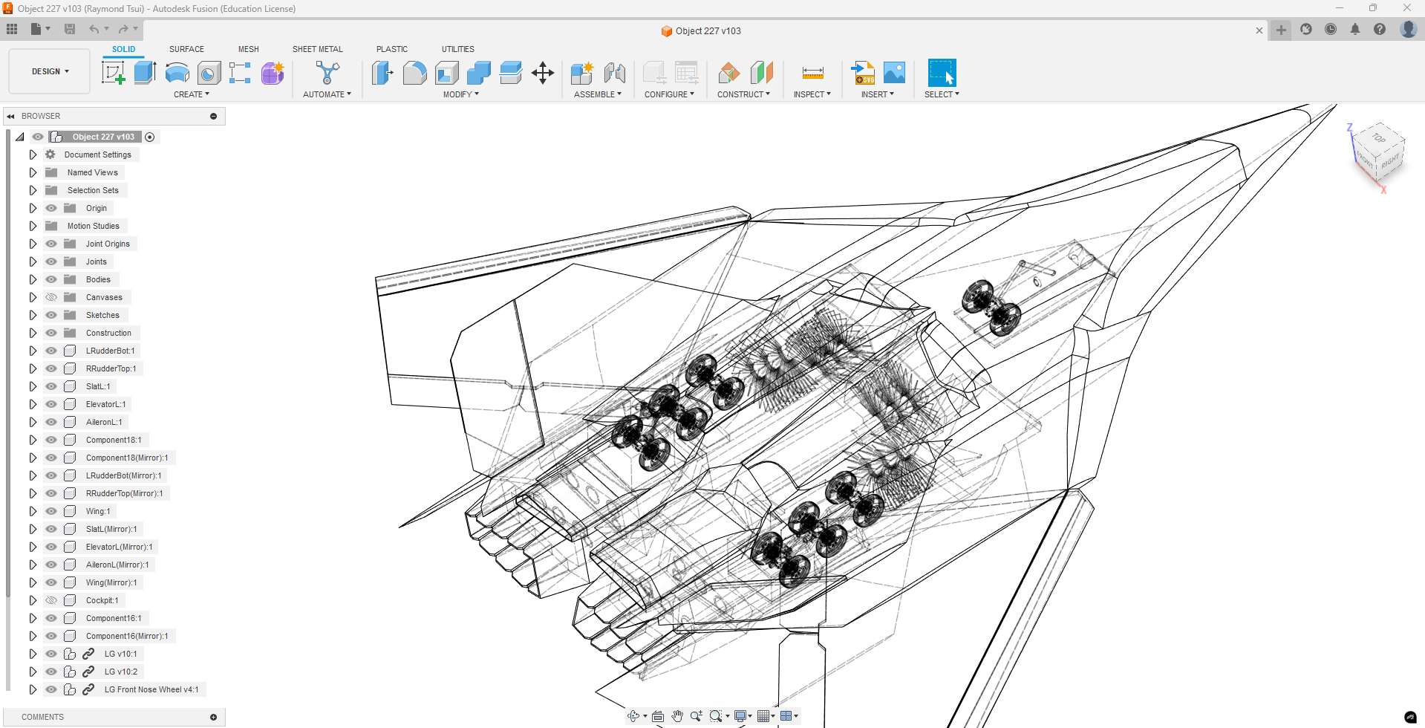1425x728 pixels.
Task: Show the Canvases folder
Action: 51,297
